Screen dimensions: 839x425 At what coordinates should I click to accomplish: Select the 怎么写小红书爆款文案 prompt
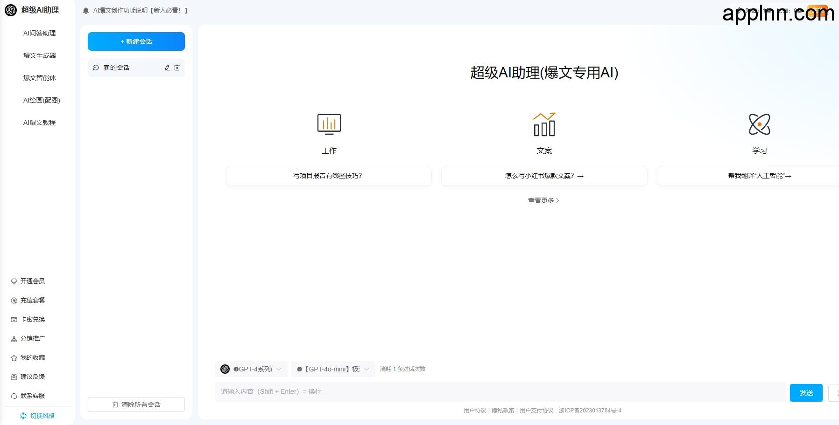click(x=543, y=176)
